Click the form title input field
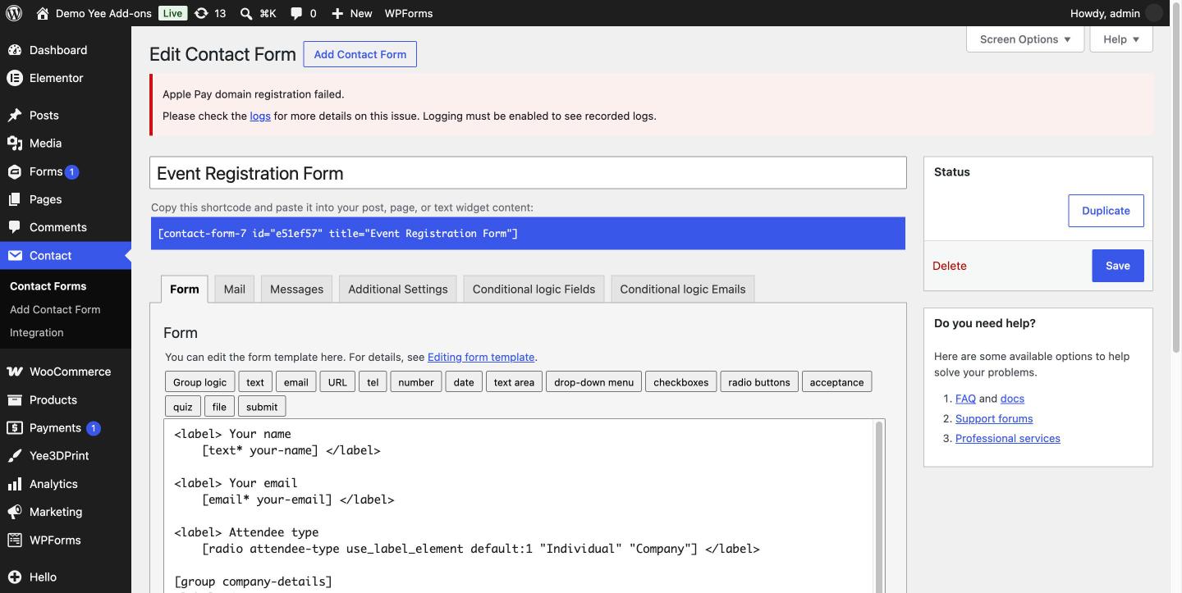Image resolution: width=1182 pixels, height=593 pixels. [x=528, y=173]
